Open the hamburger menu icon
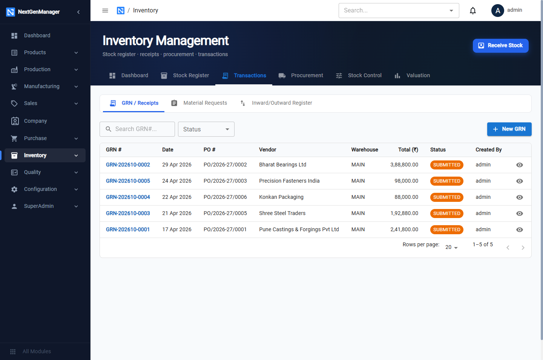 105,11
